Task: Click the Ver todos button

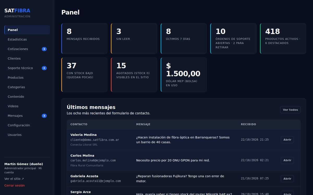Action: pos(290,110)
